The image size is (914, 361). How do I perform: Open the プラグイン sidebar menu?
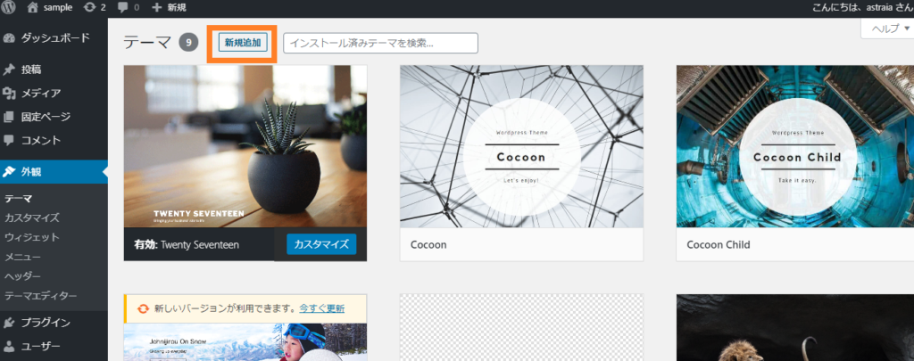point(46,323)
